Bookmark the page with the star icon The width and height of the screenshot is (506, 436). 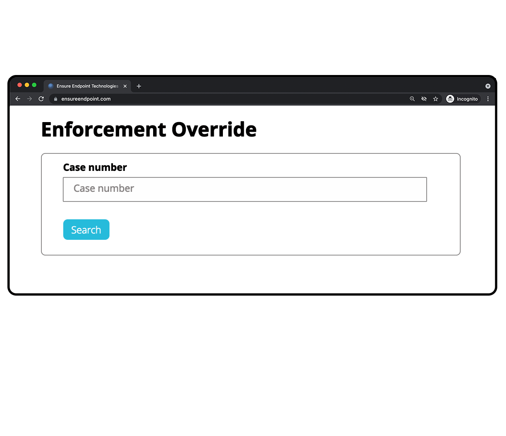[436, 99]
